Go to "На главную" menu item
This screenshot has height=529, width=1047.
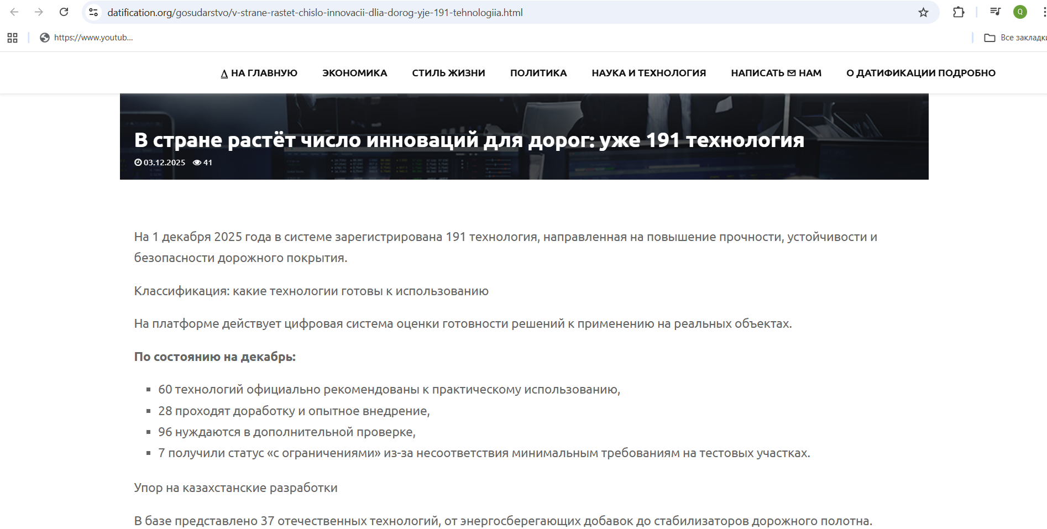259,73
